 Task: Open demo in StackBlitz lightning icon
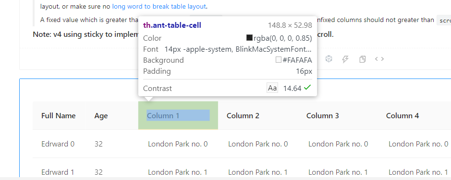(x=345, y=59)
